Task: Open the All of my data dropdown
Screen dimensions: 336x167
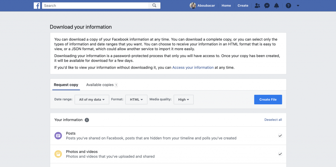Action: tap(92, 99)
